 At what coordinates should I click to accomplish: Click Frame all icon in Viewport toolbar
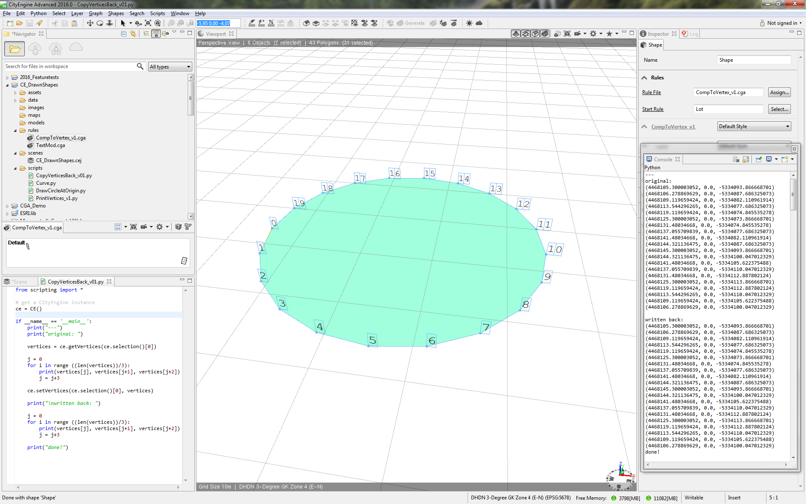[x=567, y=34]
